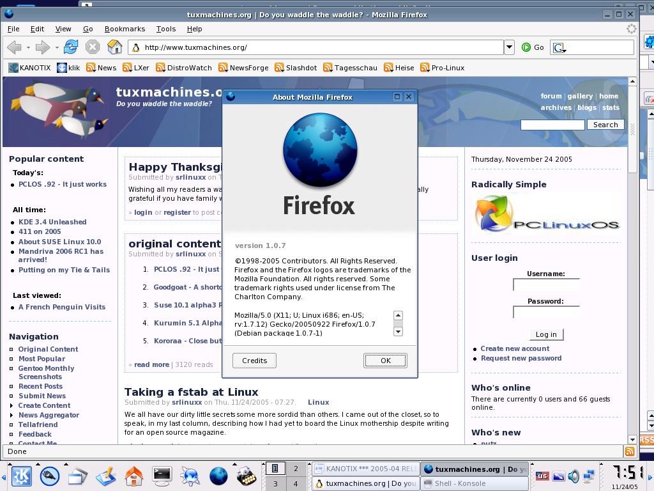This screenshot has width=654, height=491.
Task: Open the Edit menu
Action: coord(37,29)
